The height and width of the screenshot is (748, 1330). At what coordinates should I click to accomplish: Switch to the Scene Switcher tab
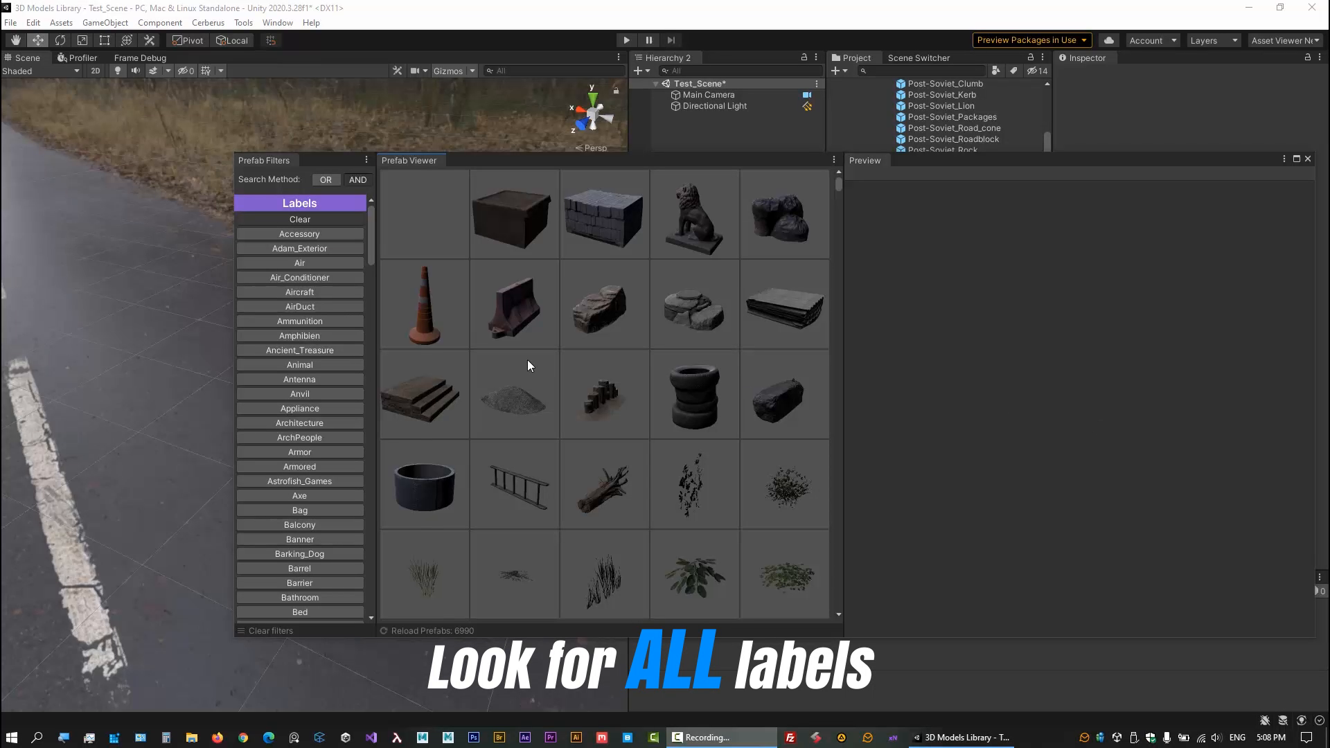[x=919, y=57]
